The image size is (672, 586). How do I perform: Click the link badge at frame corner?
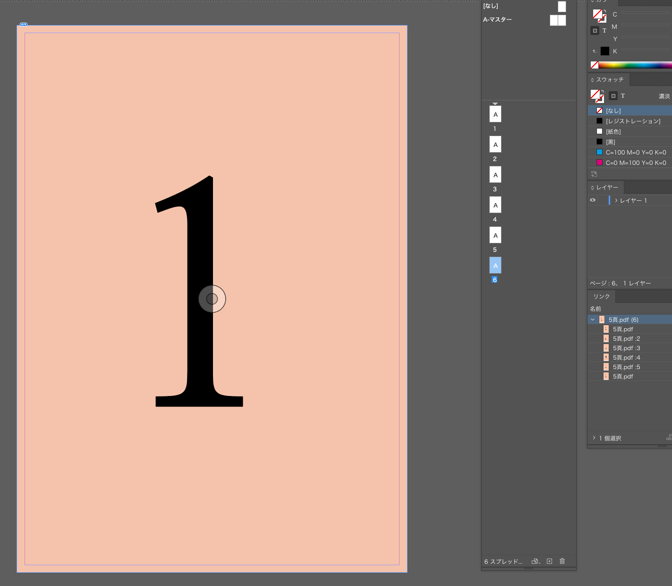24,24
